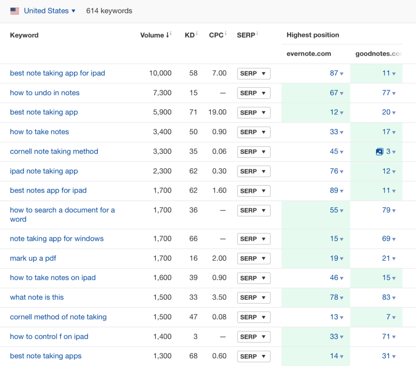Open keyword 'best note taking apps'
This screenshot has width=416, height=366.
point(45,356)
